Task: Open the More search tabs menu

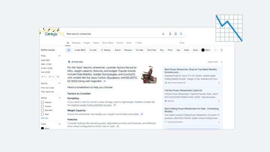Action: coord(138,43)
